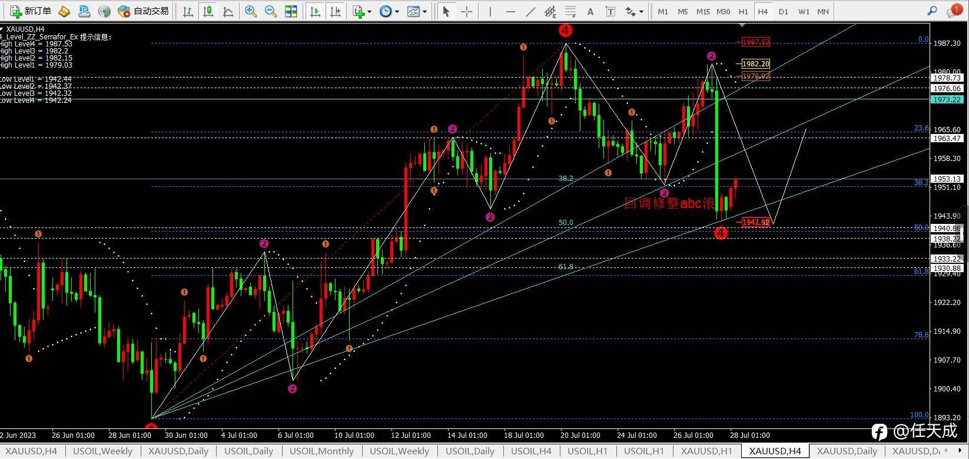The image size is (969, 459).
Task: Select the text label T tool
Action: (610, 11)
